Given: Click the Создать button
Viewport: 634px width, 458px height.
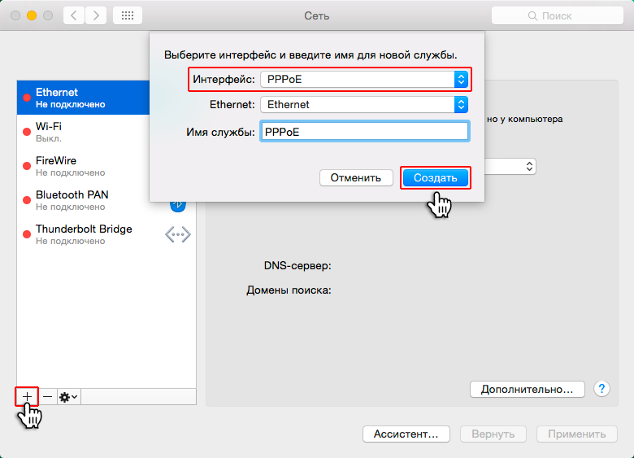Looking at the screenshot, I should pos(436,178).
